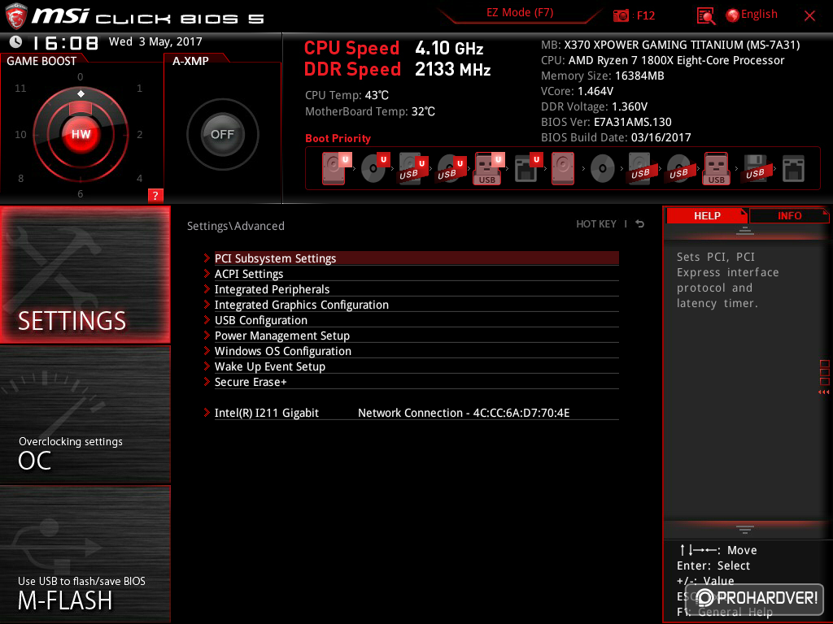
Task: Click the date Wed 3 May, 2017
Action: 155,41
